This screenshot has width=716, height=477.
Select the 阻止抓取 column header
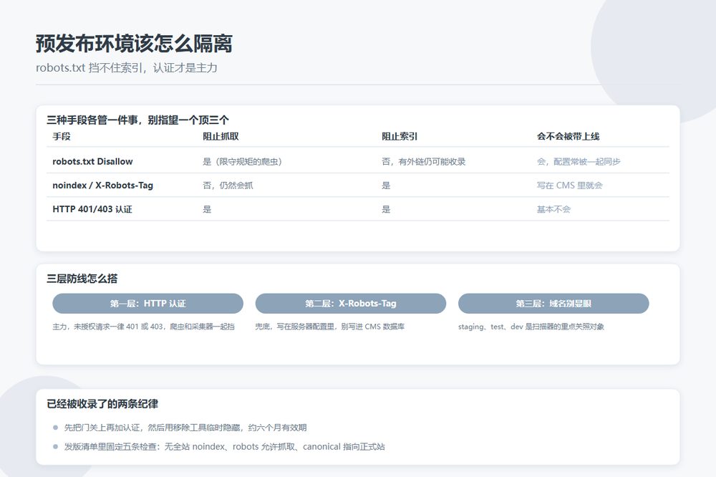tap(221, 136)
